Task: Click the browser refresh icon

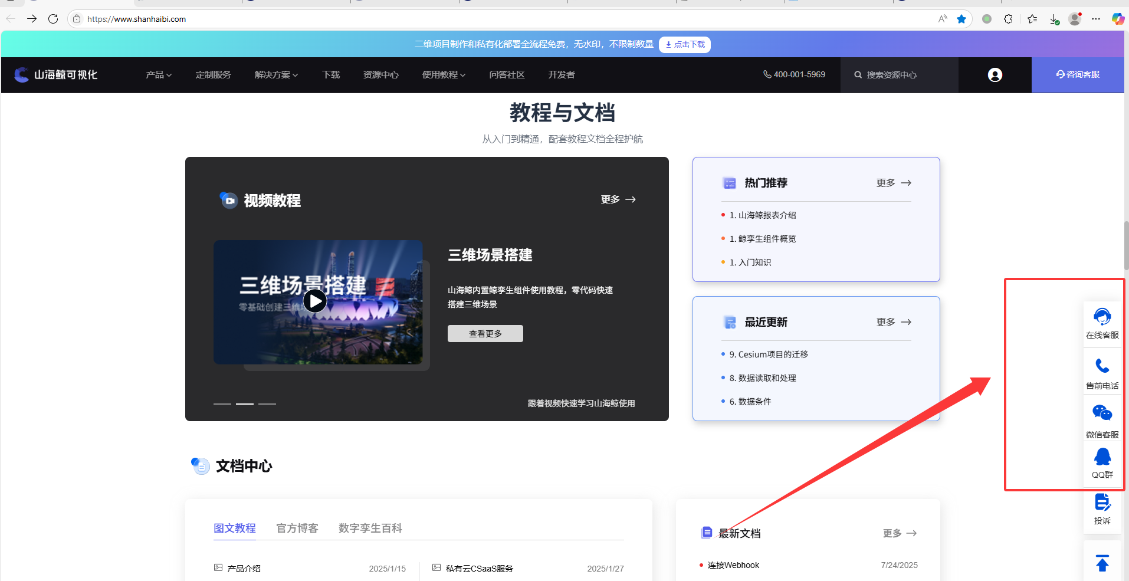Action: tap(53, 19)
